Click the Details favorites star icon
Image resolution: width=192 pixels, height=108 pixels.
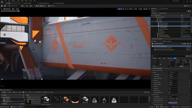coord(189,56)
